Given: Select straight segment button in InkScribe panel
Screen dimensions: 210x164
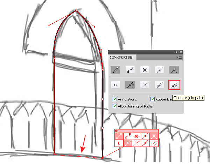Looking at the screenshot, I should point(115,70).
